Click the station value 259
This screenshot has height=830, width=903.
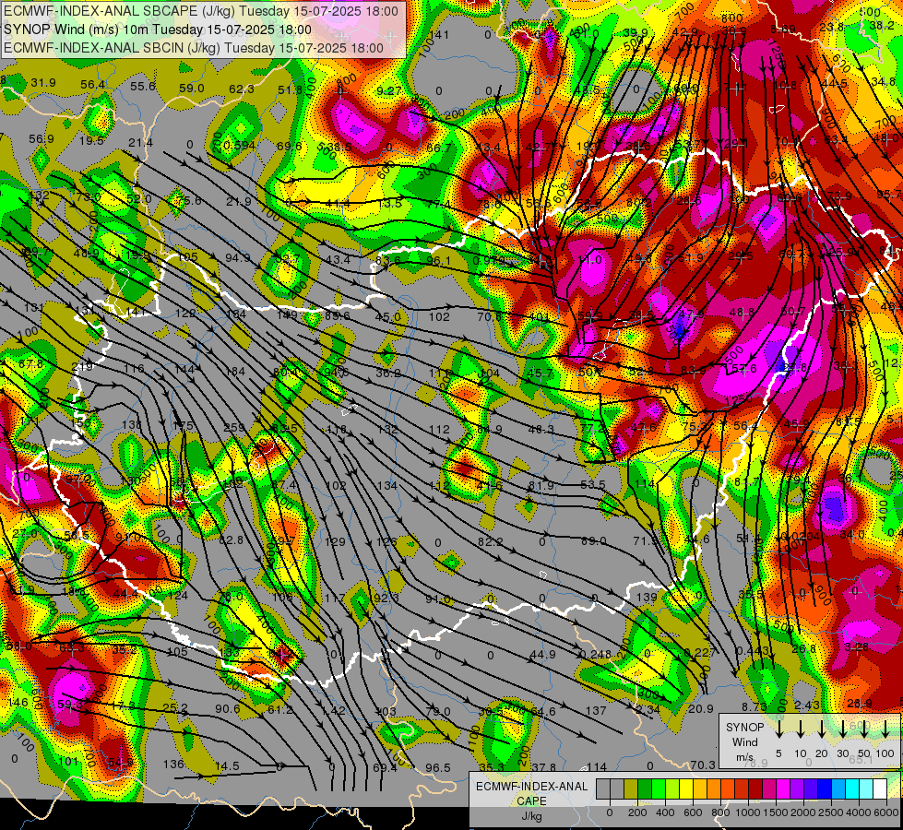click(234, 427)
